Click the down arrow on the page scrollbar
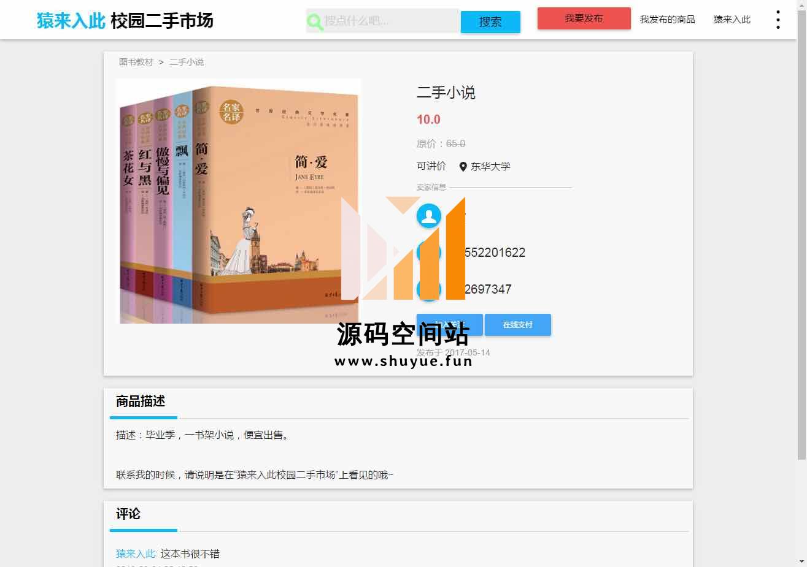807x567 pixels. pyautogui.click(x=801, y=561)
